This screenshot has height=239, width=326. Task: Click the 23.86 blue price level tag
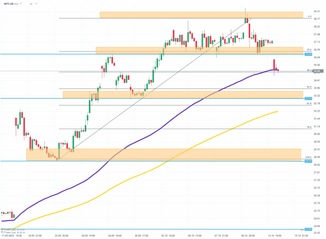pyautogui.click(x=308, y=229)
